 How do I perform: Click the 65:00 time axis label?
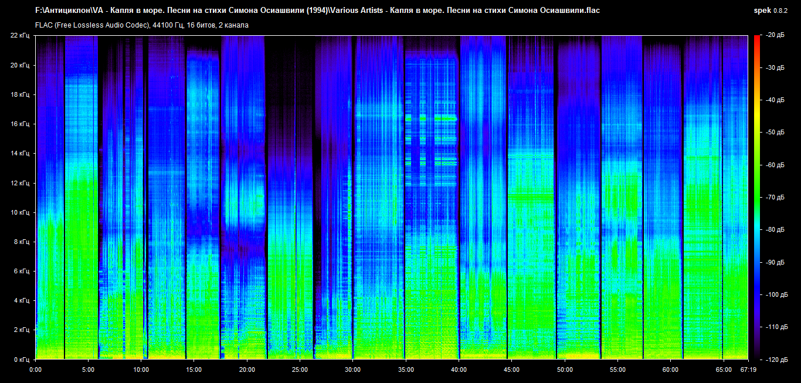[723, 370]
